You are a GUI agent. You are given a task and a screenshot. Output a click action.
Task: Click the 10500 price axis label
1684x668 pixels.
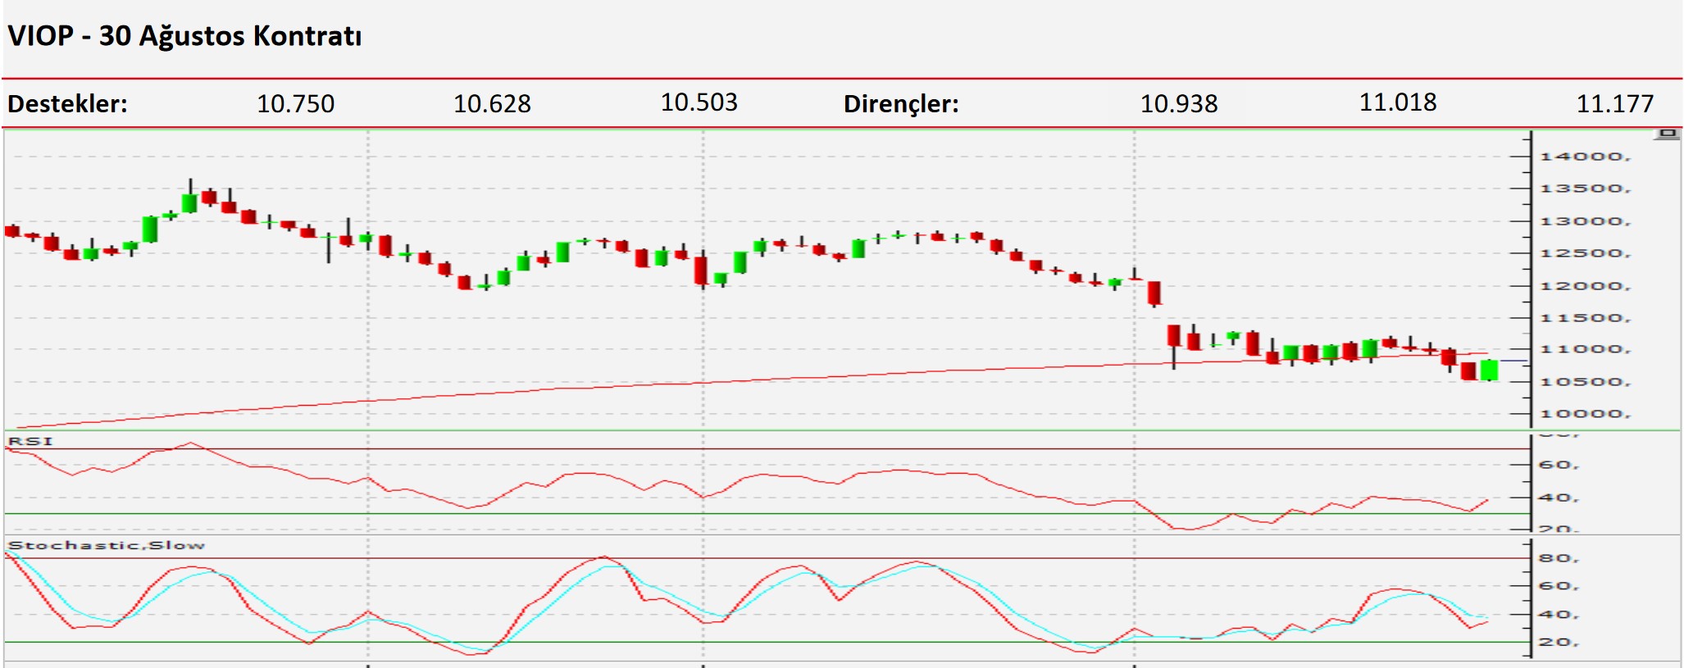1585,382
